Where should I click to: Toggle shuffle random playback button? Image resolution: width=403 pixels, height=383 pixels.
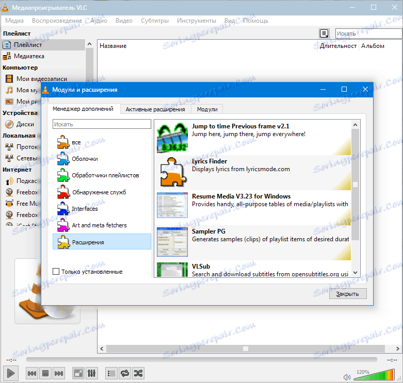click(x=138, y=373)
